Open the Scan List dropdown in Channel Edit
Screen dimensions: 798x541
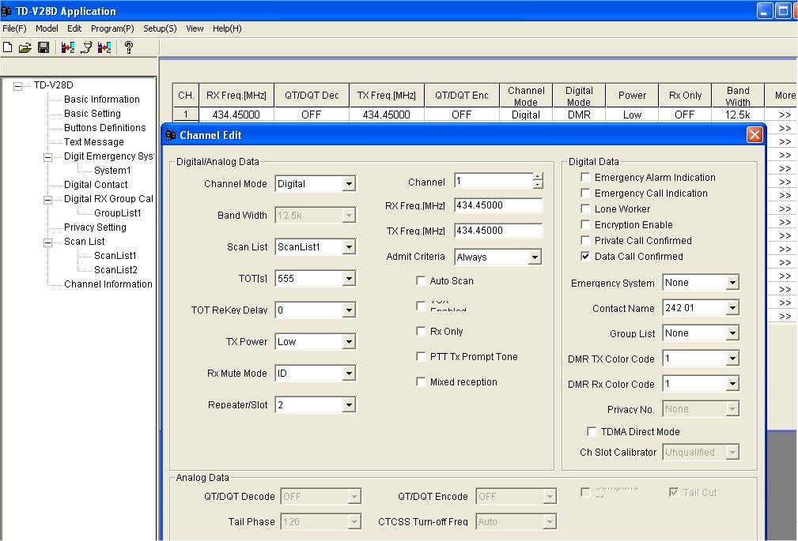(349, 246)
